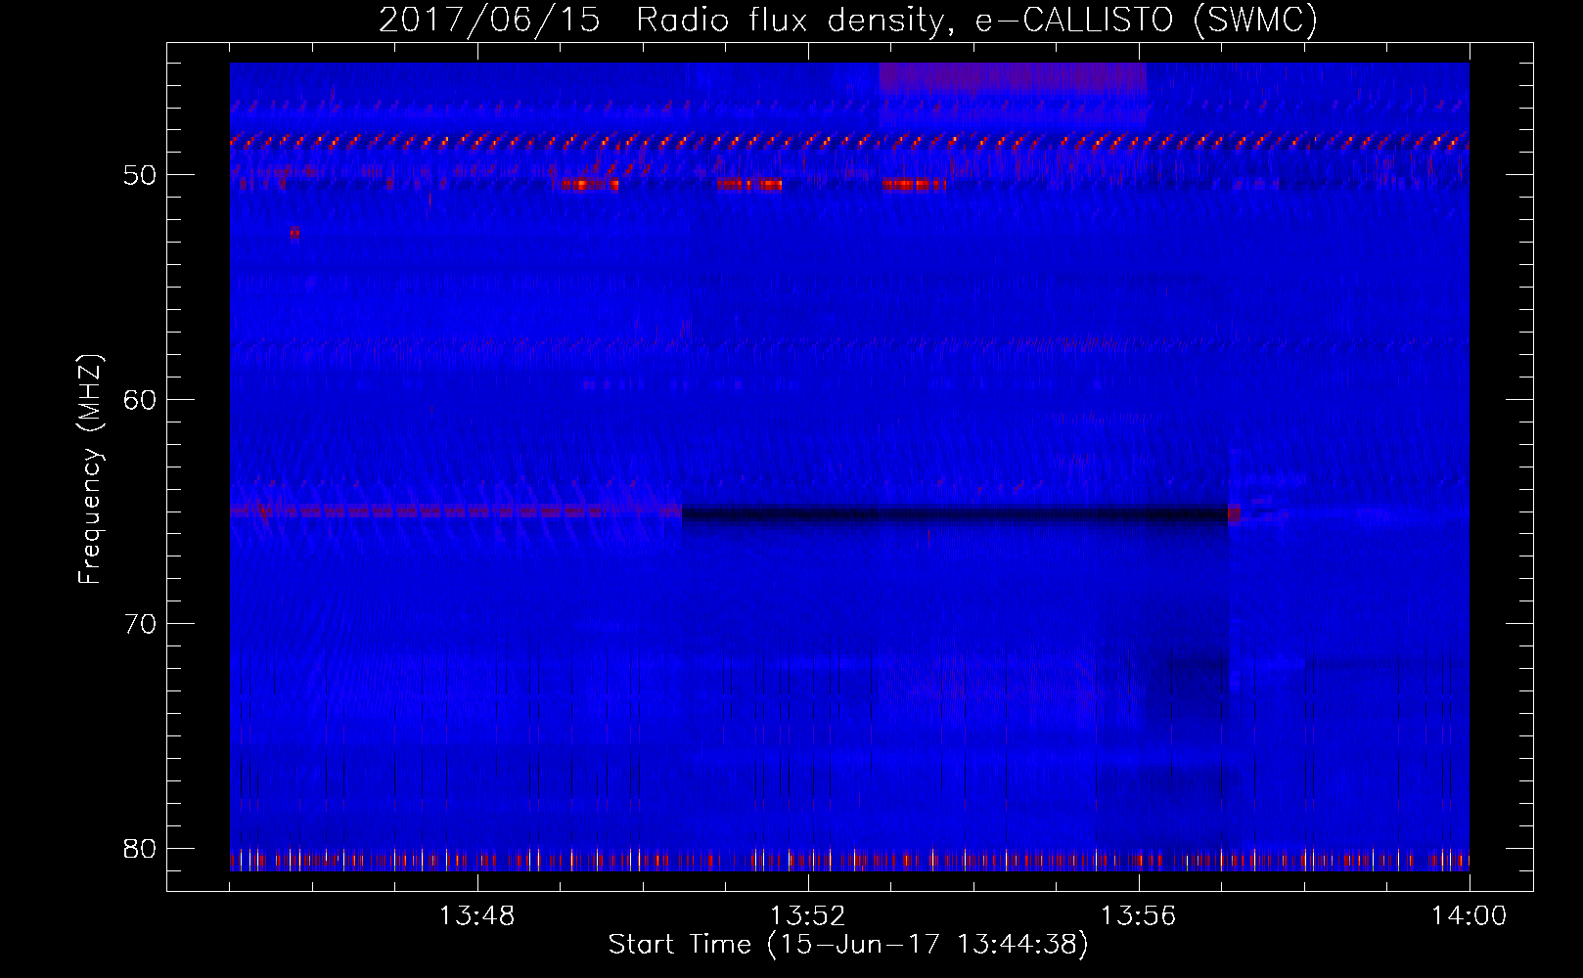This screenshot has width=1583, height=978.
Task: Click the 60 frequency tick label
Action: tap(140, 400)
